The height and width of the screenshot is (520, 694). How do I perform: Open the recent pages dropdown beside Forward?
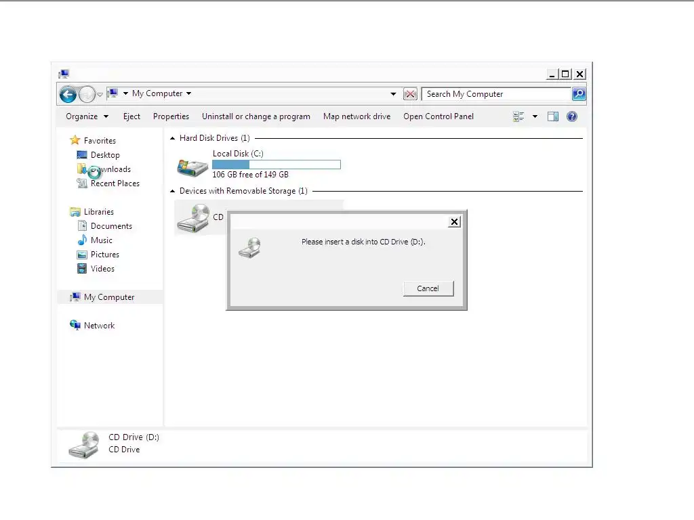(100, 94)
